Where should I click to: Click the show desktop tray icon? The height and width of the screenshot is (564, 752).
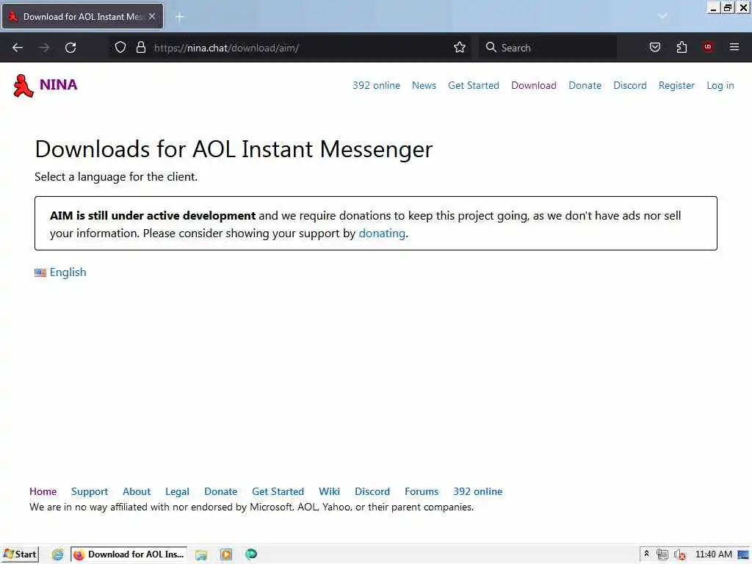[x=744, y=554]
